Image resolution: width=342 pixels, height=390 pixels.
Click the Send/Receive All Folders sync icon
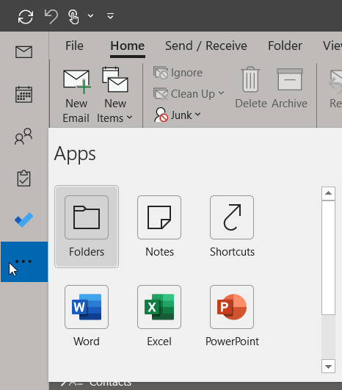tap(26, 17)
